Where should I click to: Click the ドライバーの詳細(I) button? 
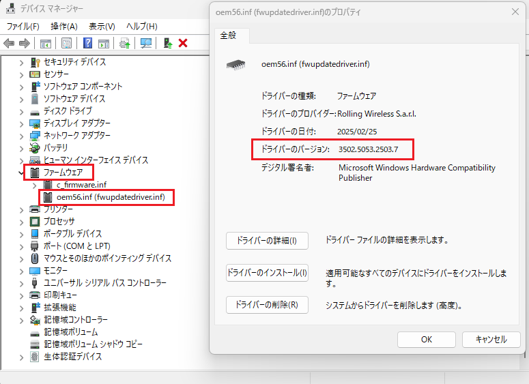pyautogui.click(x=267, y=241)
